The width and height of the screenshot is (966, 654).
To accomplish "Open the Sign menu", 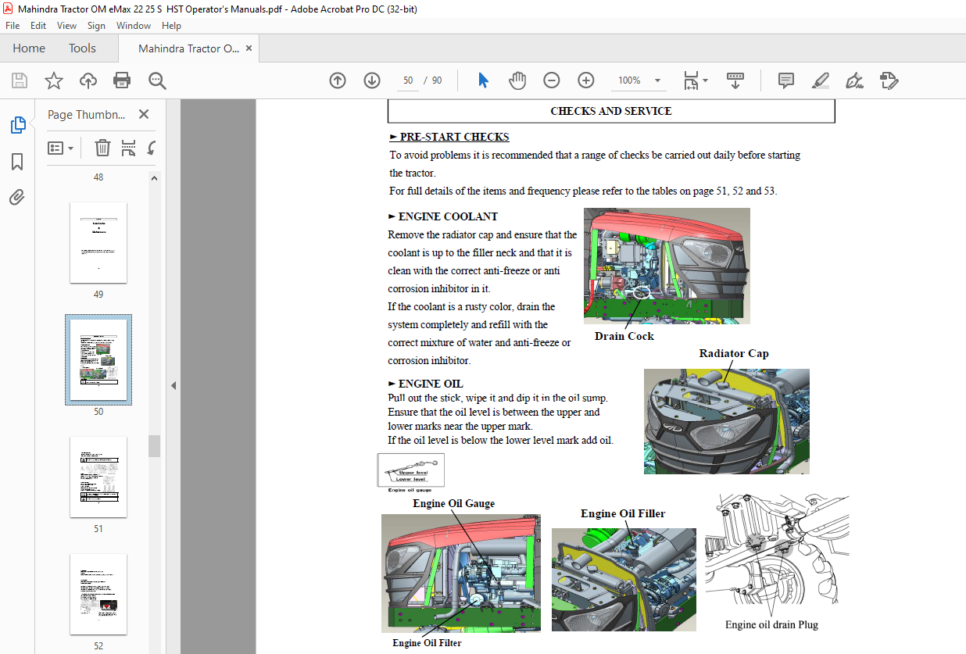I will (x=96, y=26).
